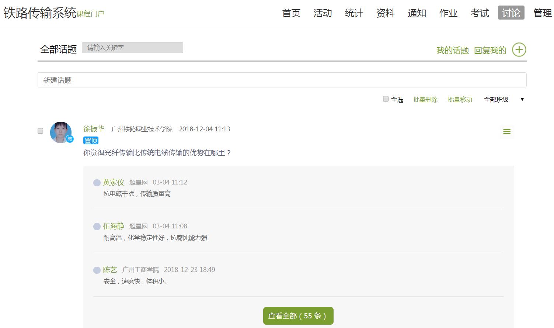
Task: Open the hamburger menu on 徐振华's post
Action: [507, 132]
